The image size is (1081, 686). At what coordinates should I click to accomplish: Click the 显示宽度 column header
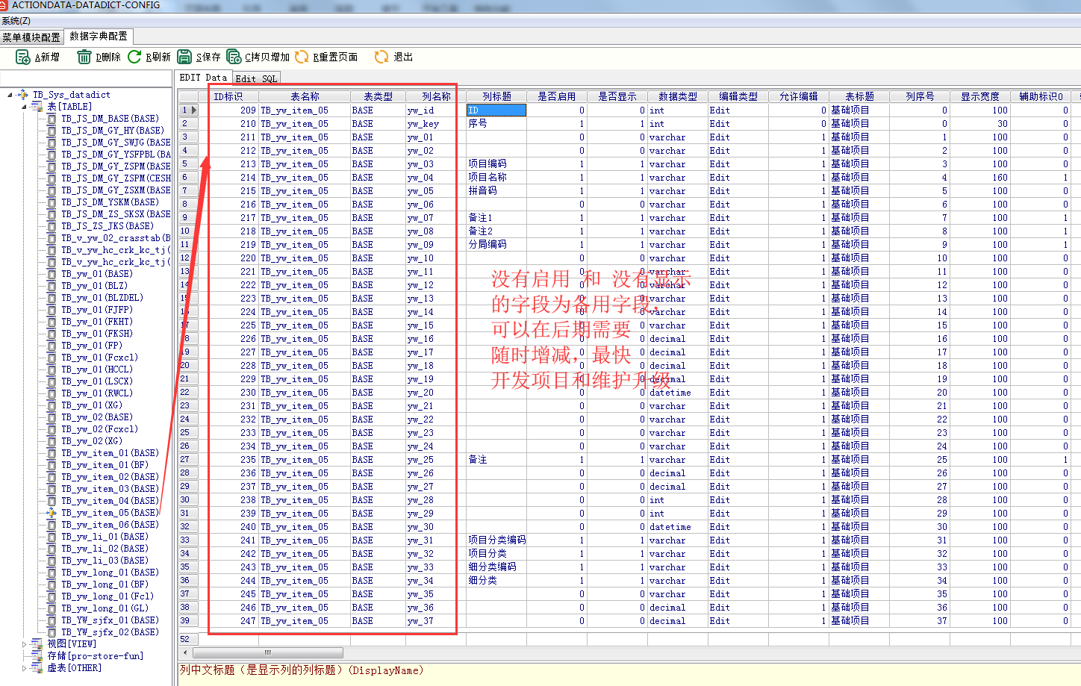pyautogui.click(x=979, y=96)
